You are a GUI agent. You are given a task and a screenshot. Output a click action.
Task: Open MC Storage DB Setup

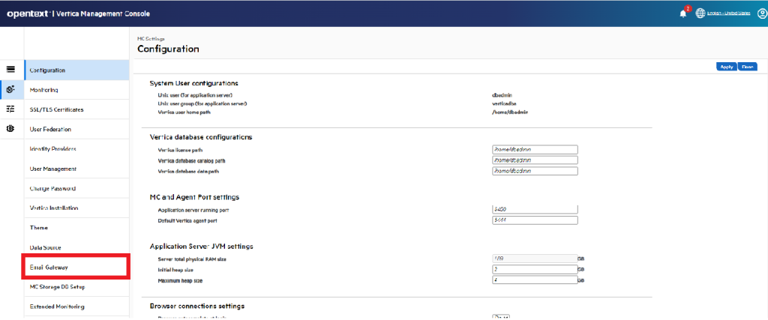point(76,286)
